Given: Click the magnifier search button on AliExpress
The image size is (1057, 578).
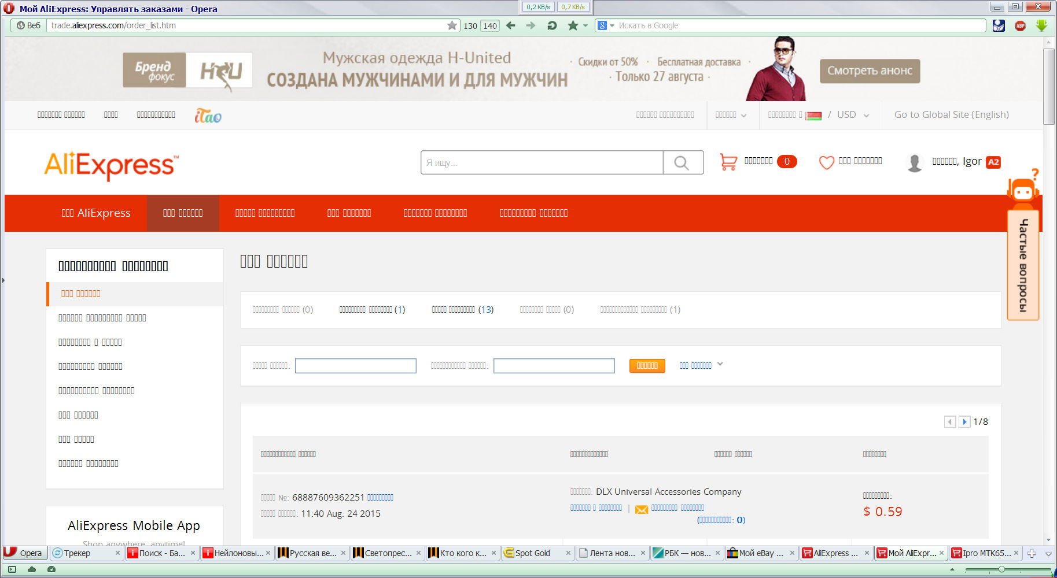Looking at the screenshot, I should 683,163.
